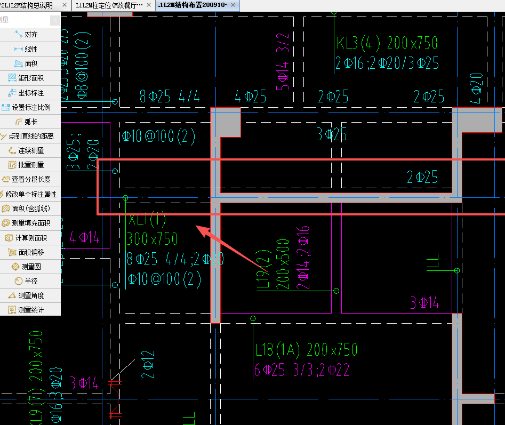Click the 4Φ25 annotation near top
Image resolution: width=505 pixels, height=425 pixels.
click(251, 97)
